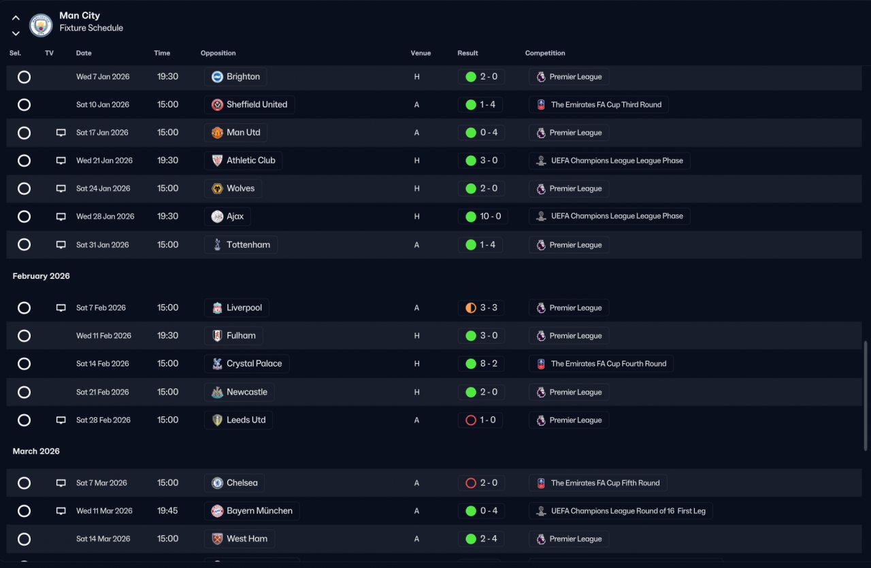Click the Champions League trophy icon on Athletic Club row
The height and width of the screenshot is (568, 871).
(x=541, y=161)
